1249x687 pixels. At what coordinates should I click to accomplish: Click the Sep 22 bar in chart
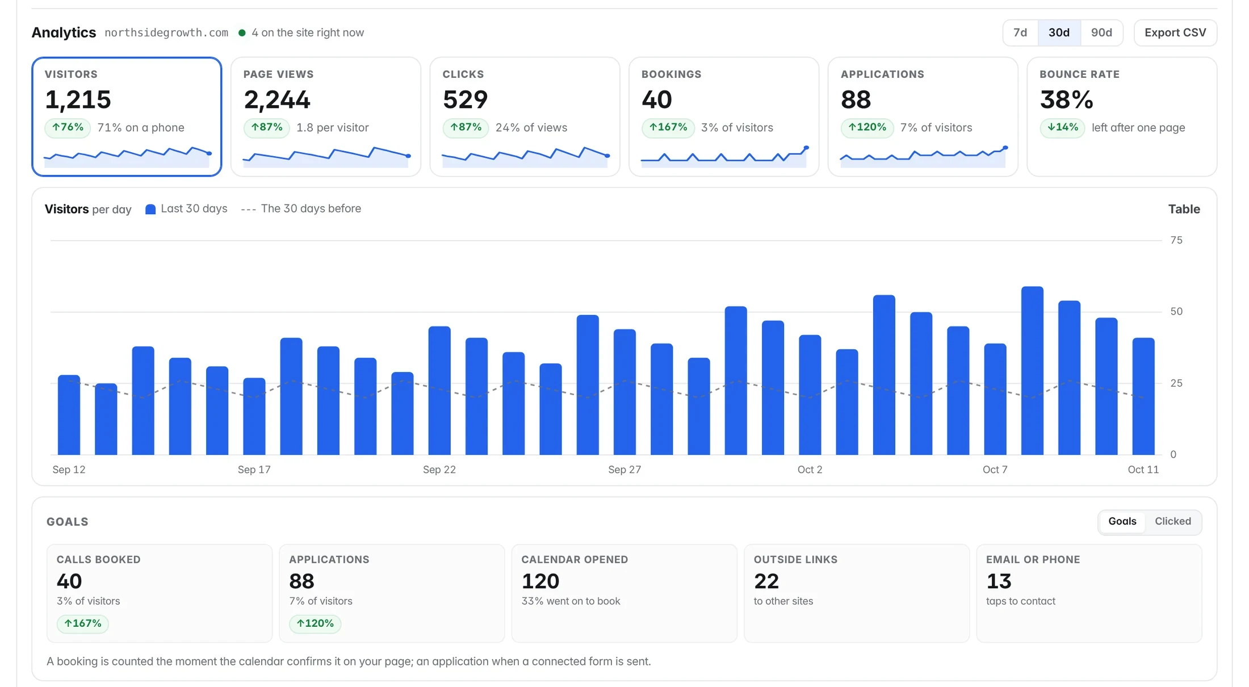pos(439,391)
